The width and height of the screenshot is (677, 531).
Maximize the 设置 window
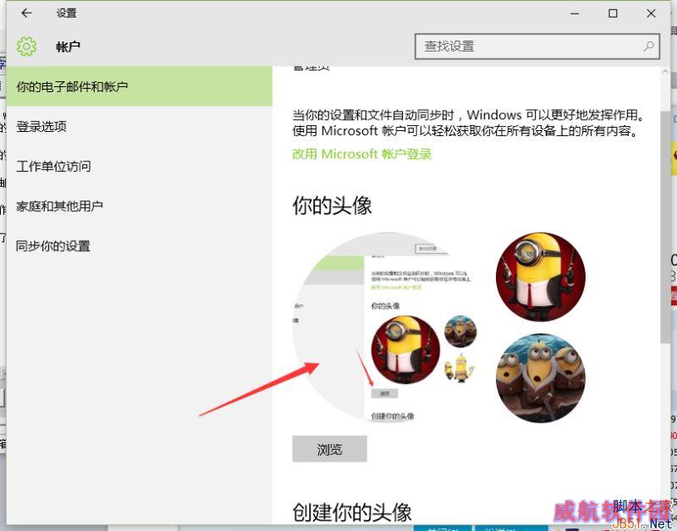613,14
